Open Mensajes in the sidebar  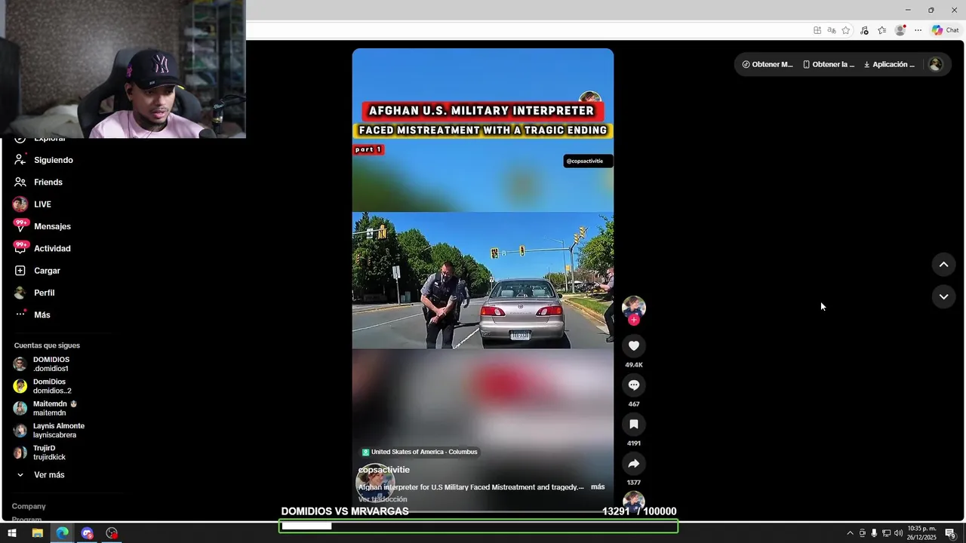pyautogui.click(x=52, y=226)
